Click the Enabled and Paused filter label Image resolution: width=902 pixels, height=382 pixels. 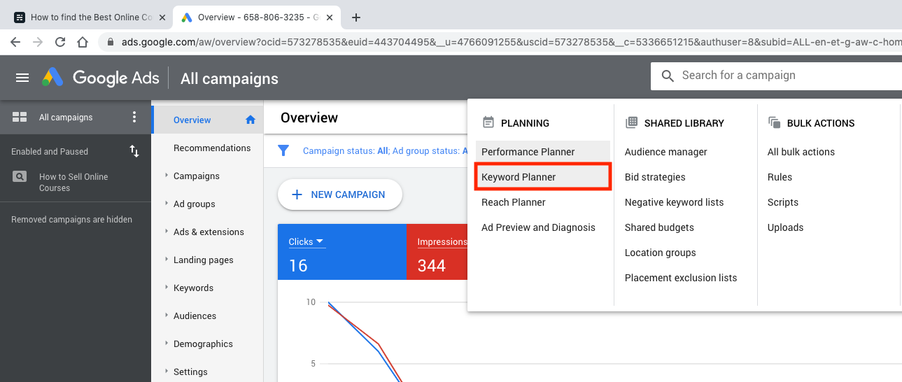coord(50,151)
